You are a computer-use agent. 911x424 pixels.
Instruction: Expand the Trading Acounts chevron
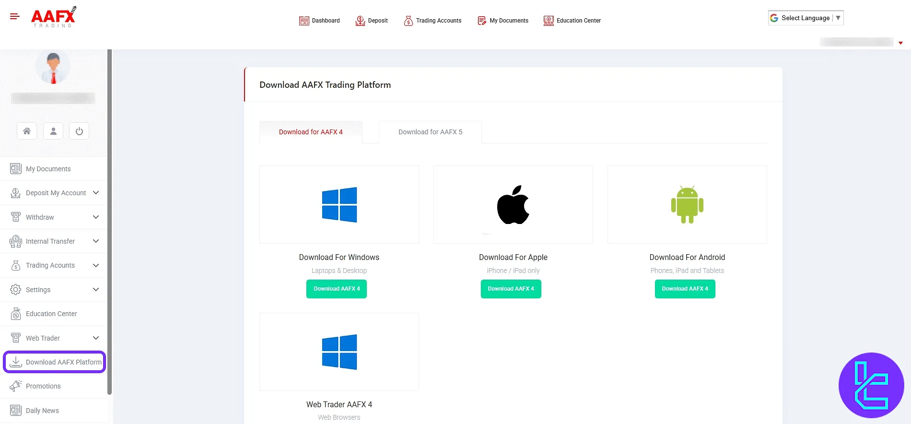pos(96,265)
